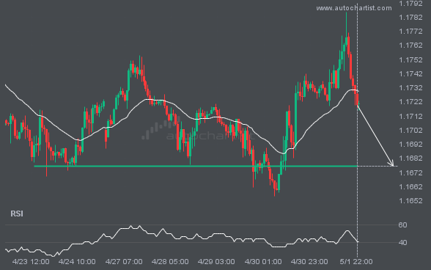Click the 1.1652 price axis label

pos(410,201)
